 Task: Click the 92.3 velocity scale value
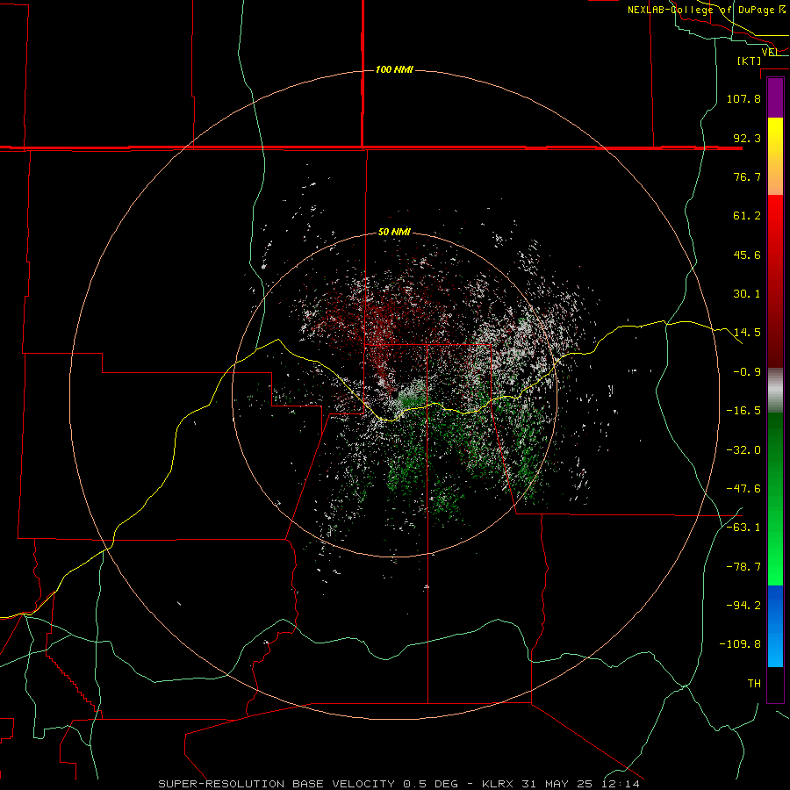747,138
